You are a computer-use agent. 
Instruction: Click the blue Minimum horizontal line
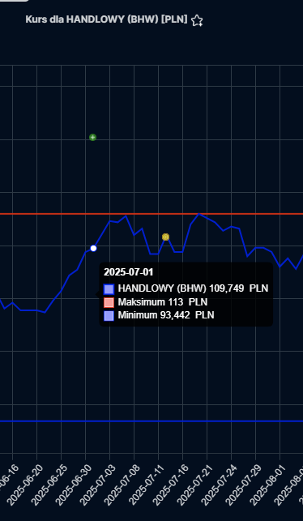(x=151, y=421)
